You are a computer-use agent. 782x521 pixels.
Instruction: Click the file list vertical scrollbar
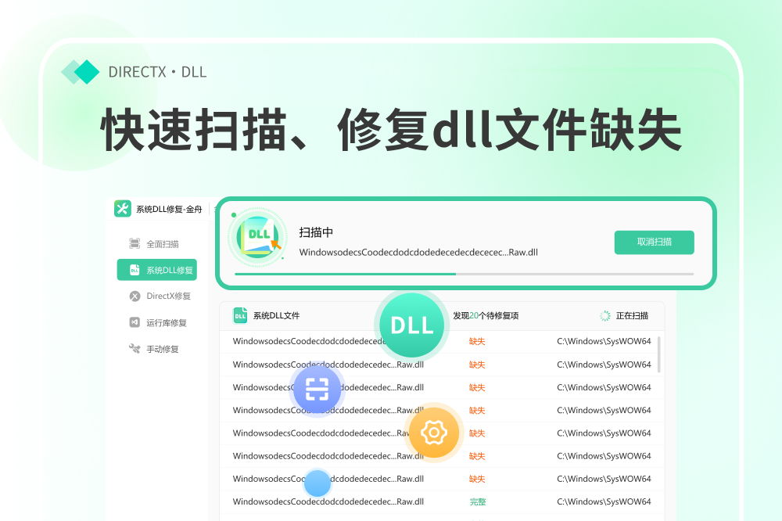click(x=658, y=355)
